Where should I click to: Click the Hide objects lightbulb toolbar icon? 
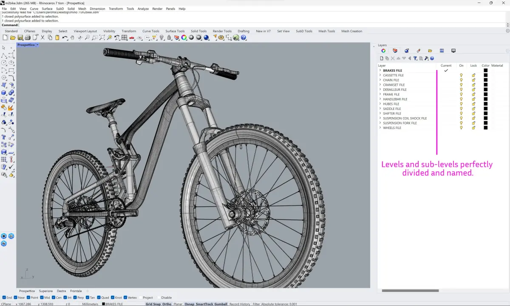[161, 38]
